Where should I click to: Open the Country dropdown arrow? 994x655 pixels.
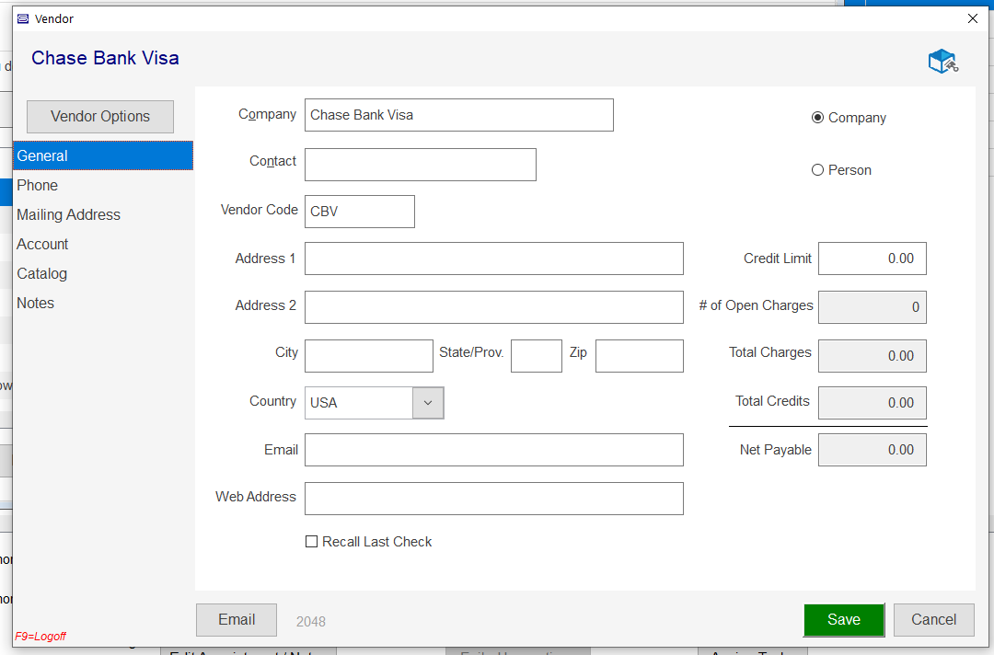[x=428, y=403]
